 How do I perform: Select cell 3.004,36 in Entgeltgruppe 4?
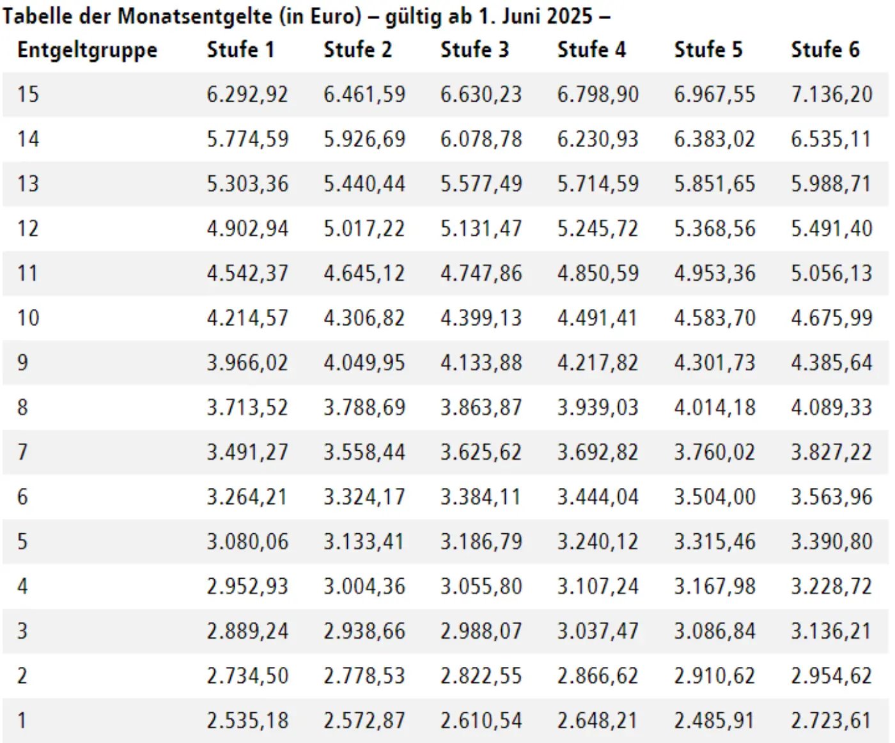tap(364, 587)
